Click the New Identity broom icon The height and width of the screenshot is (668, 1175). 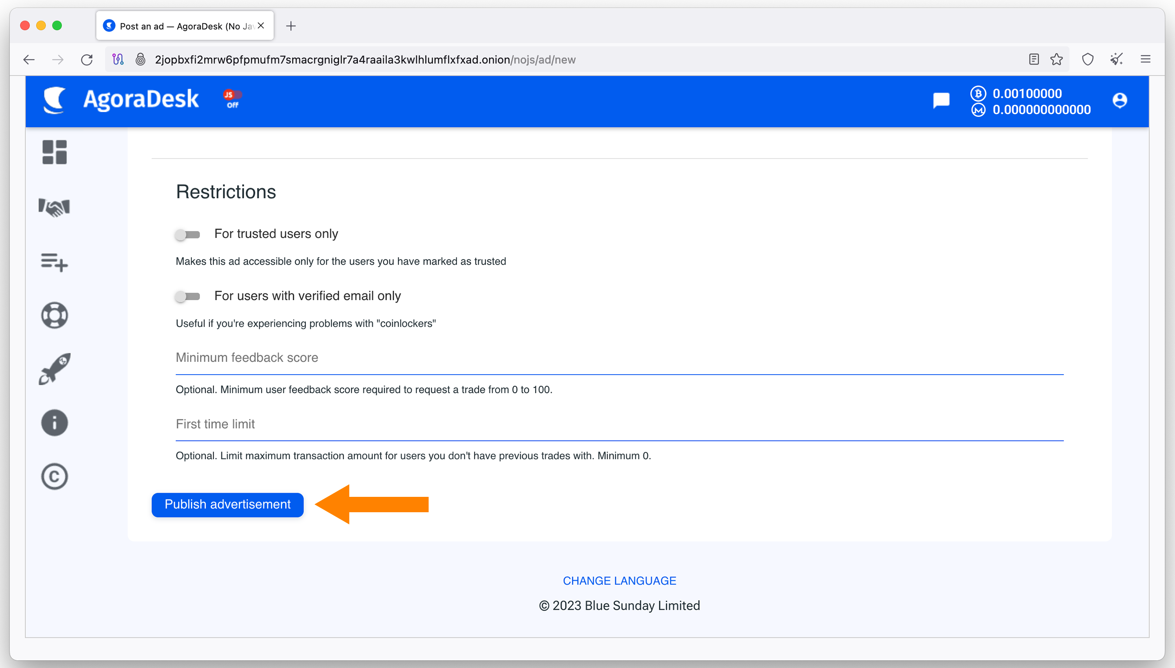(1117, 59)
